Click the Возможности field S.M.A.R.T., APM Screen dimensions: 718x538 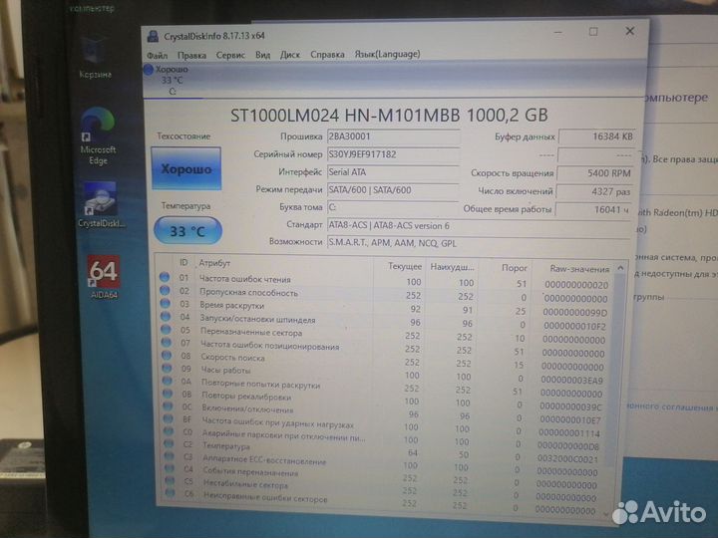[479, 243]
